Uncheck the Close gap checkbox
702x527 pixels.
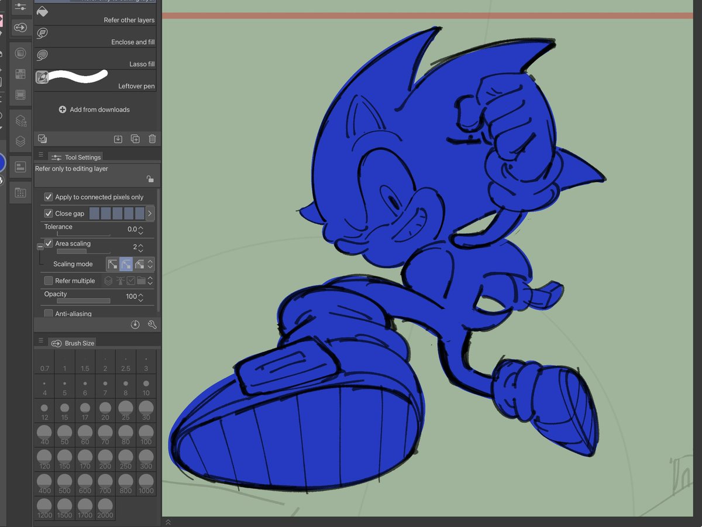pos(49,213)
